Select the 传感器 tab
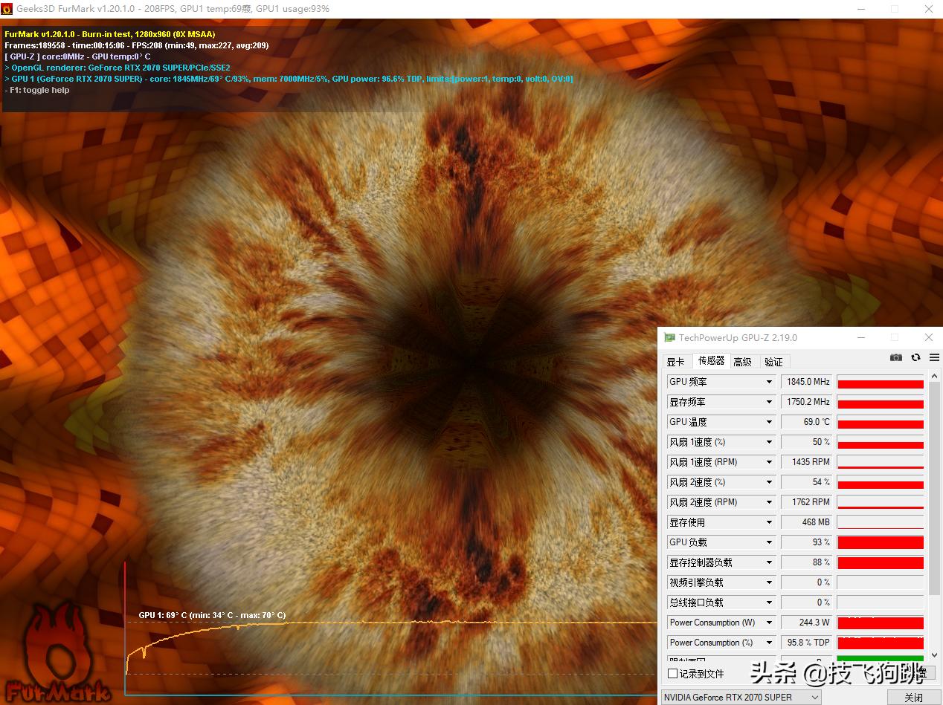Screen dimensions: 943x705 pyautogui.click(x=710, y=362)
